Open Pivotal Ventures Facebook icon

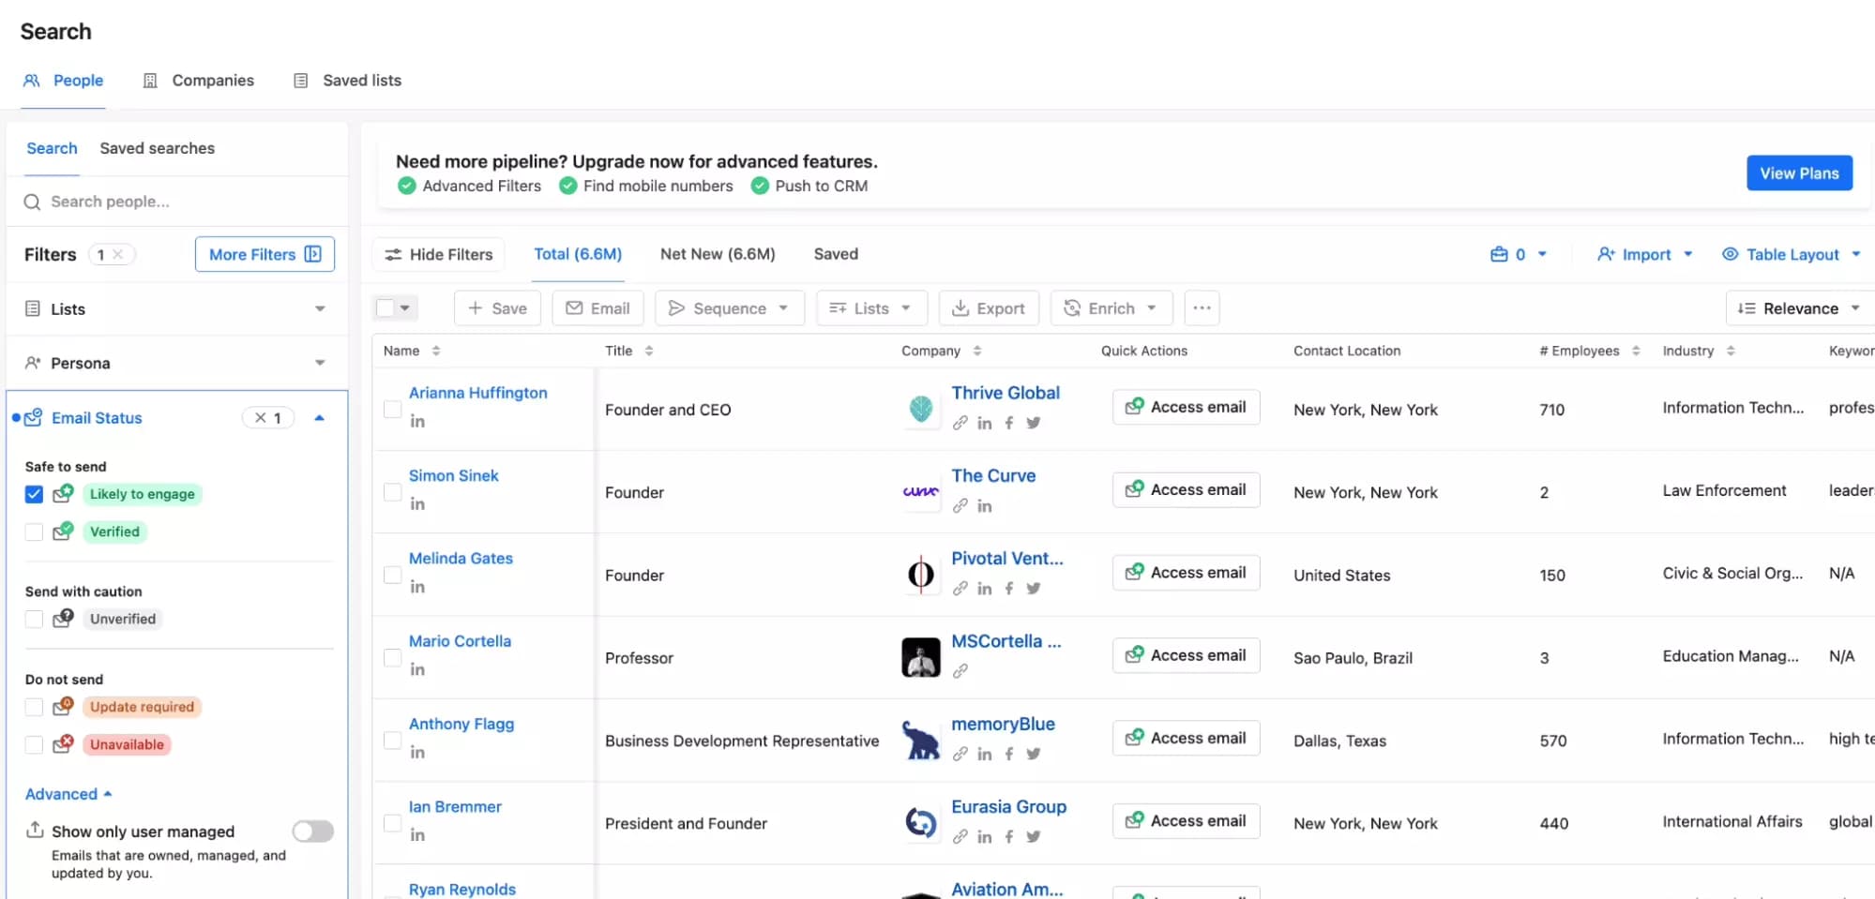pyautogui.click(x=1009, y=589)
